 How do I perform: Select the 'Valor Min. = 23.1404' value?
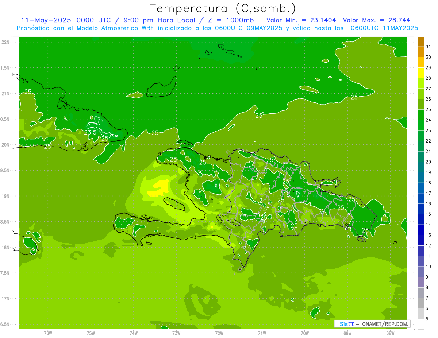(x=301, y=20)
